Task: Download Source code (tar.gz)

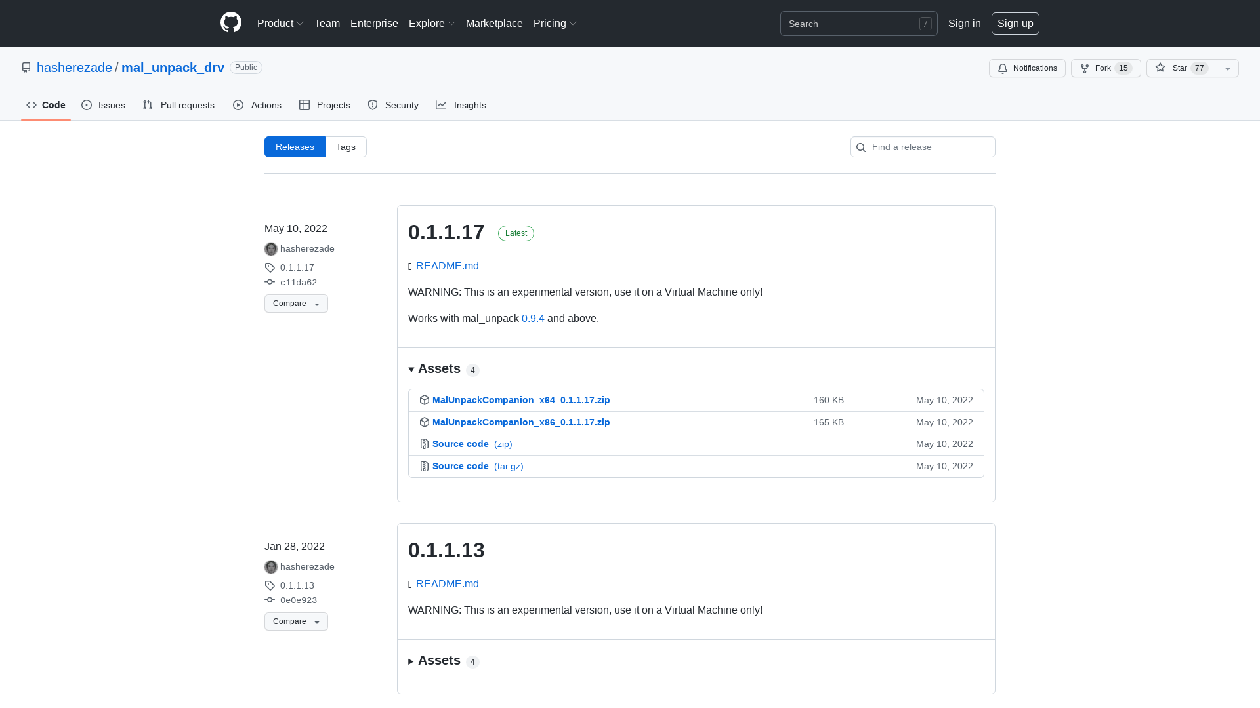Action: click(478, 466)
